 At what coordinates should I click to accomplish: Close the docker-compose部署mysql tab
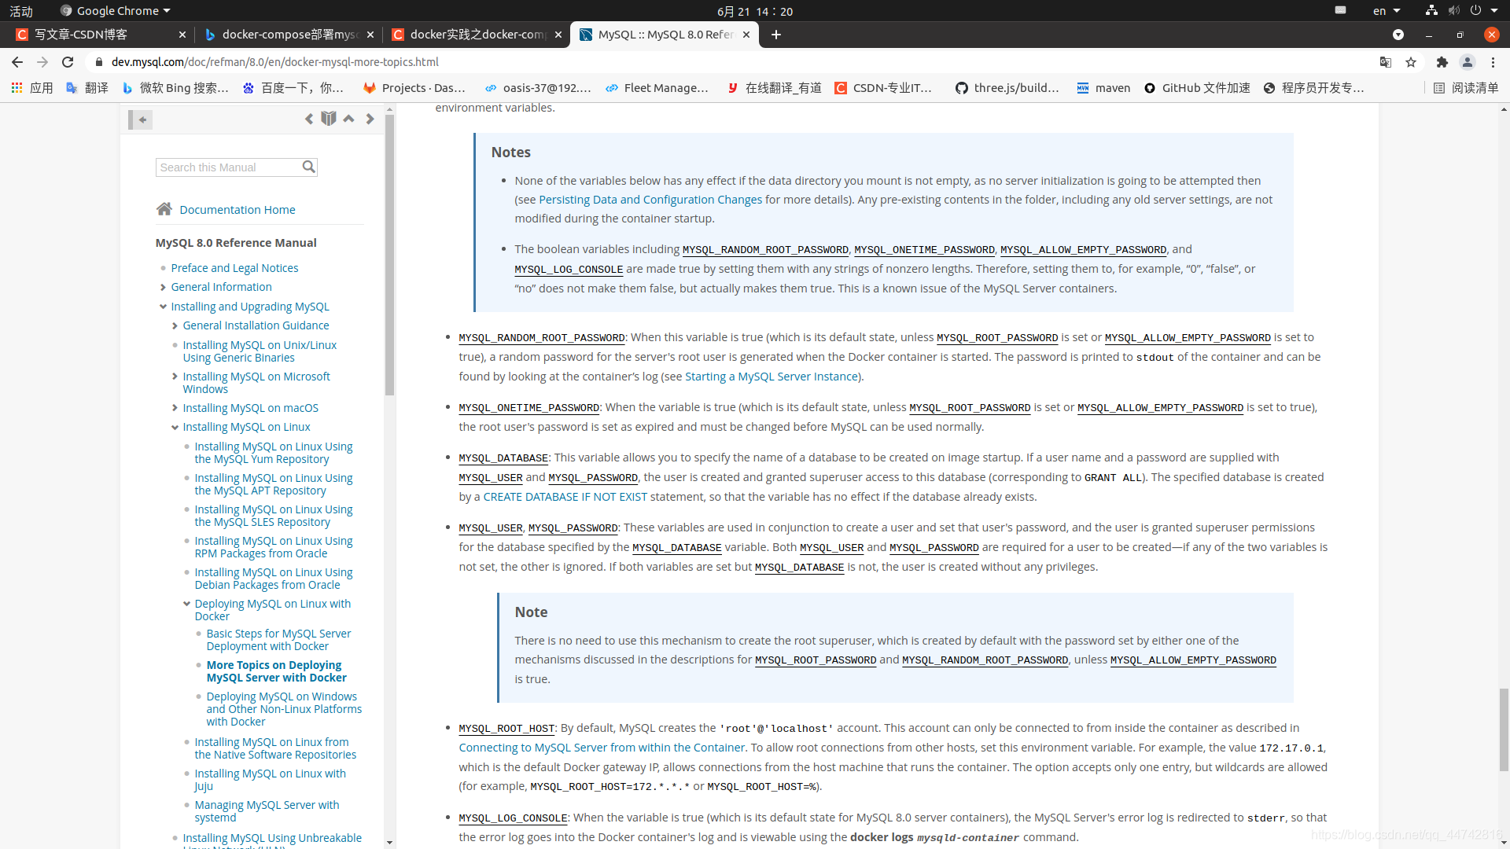point(370,35)
